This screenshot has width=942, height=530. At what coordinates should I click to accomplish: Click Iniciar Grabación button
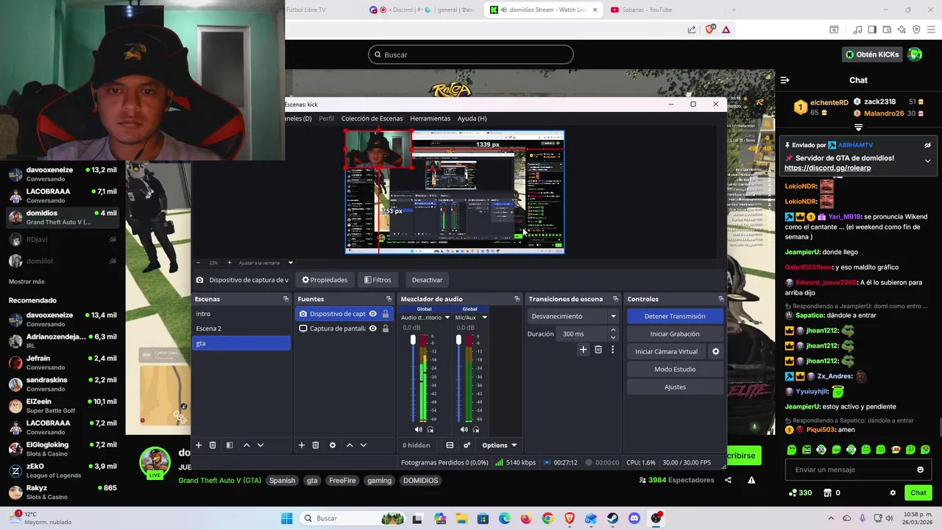675,333
